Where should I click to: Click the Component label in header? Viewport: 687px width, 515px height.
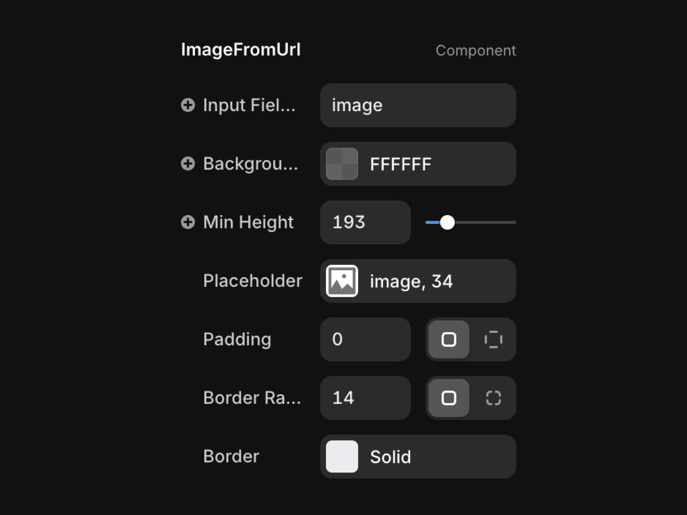coord(476,51)
